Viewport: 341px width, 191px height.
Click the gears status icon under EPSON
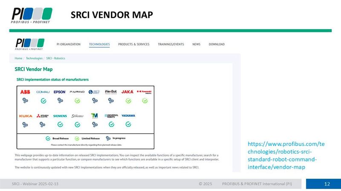[60, 101]
